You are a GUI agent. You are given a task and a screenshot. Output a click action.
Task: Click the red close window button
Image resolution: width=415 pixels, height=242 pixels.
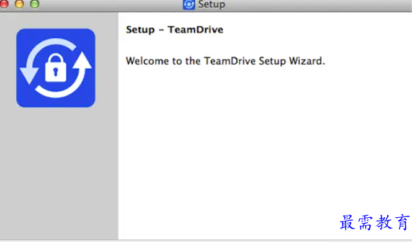4,4
